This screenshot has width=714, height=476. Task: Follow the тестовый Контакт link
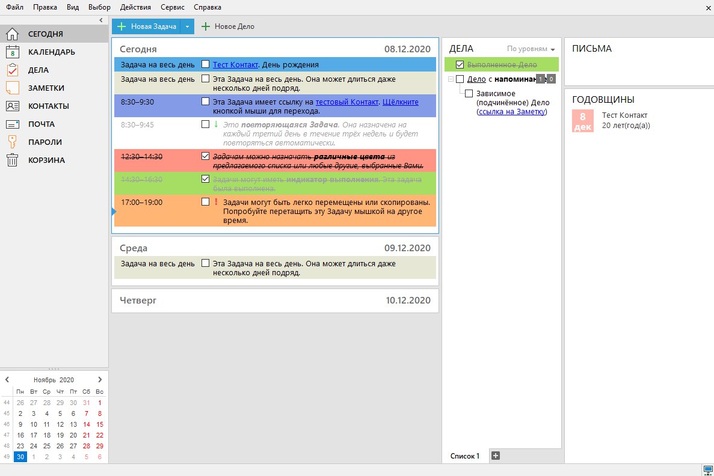coord(347,102)
